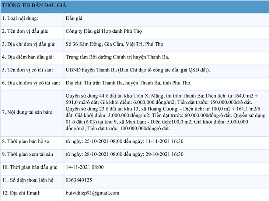Click the viewing period starting 28-10-2021
This screenshot has width=269, height=201.
point(125,154)
